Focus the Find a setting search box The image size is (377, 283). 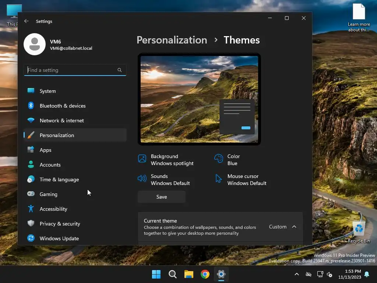tap(75, 70)
